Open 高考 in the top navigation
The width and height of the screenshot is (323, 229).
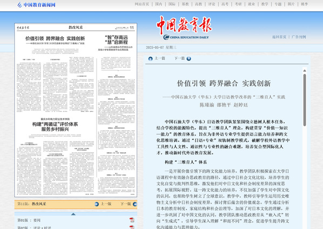225,4
